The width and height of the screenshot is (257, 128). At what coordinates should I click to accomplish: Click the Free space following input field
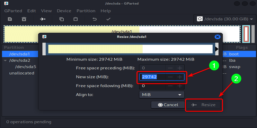[152, 86]
